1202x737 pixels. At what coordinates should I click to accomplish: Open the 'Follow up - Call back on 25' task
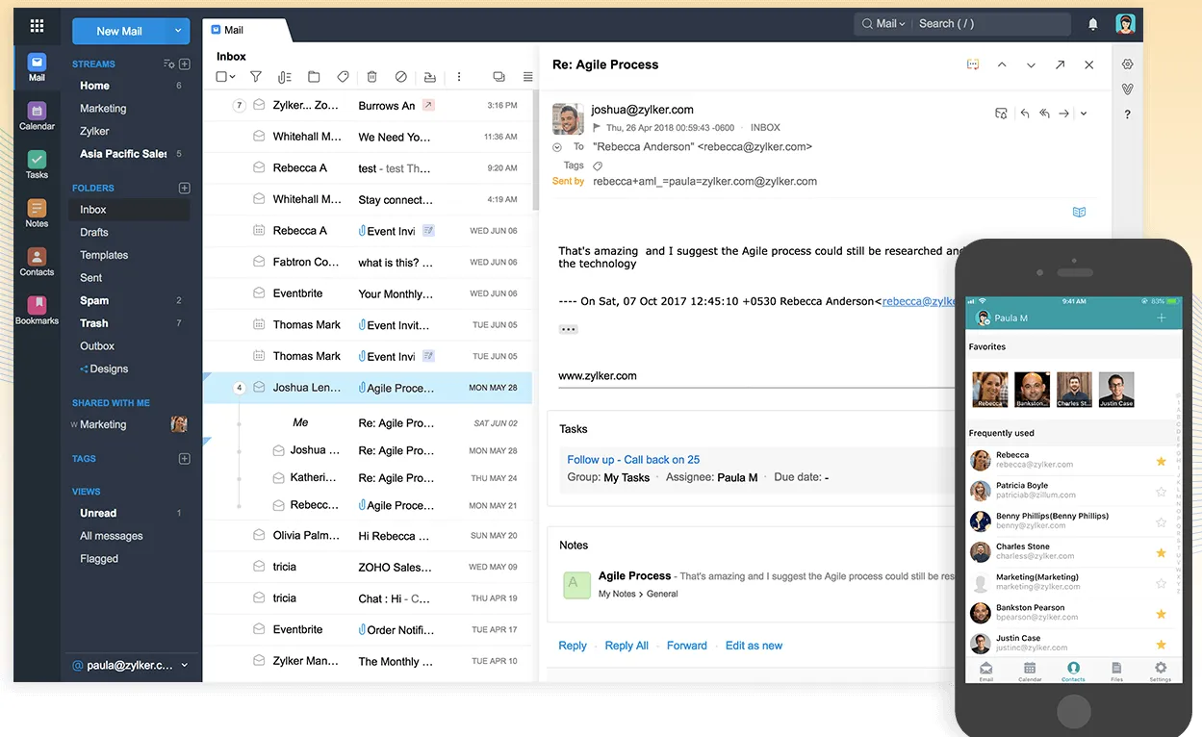point(633,460)
